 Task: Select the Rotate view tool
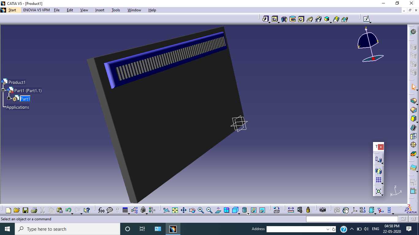192,210
